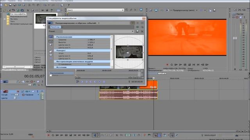Adjust the Master bus volume fader
Screen dimensions: 250x140
235,38
